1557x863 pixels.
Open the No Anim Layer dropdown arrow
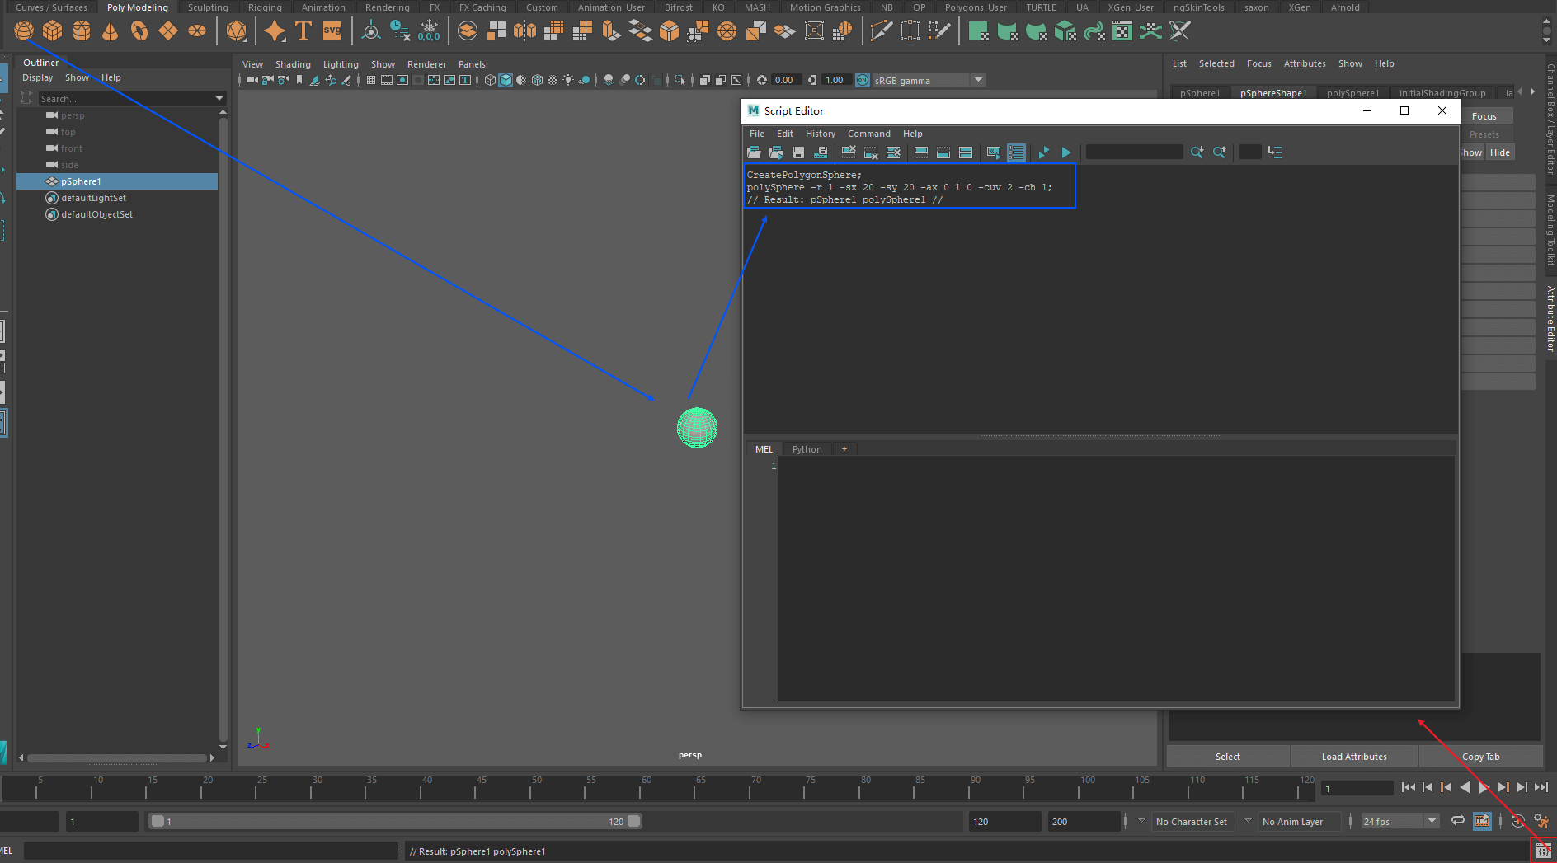coord(1248,821)
